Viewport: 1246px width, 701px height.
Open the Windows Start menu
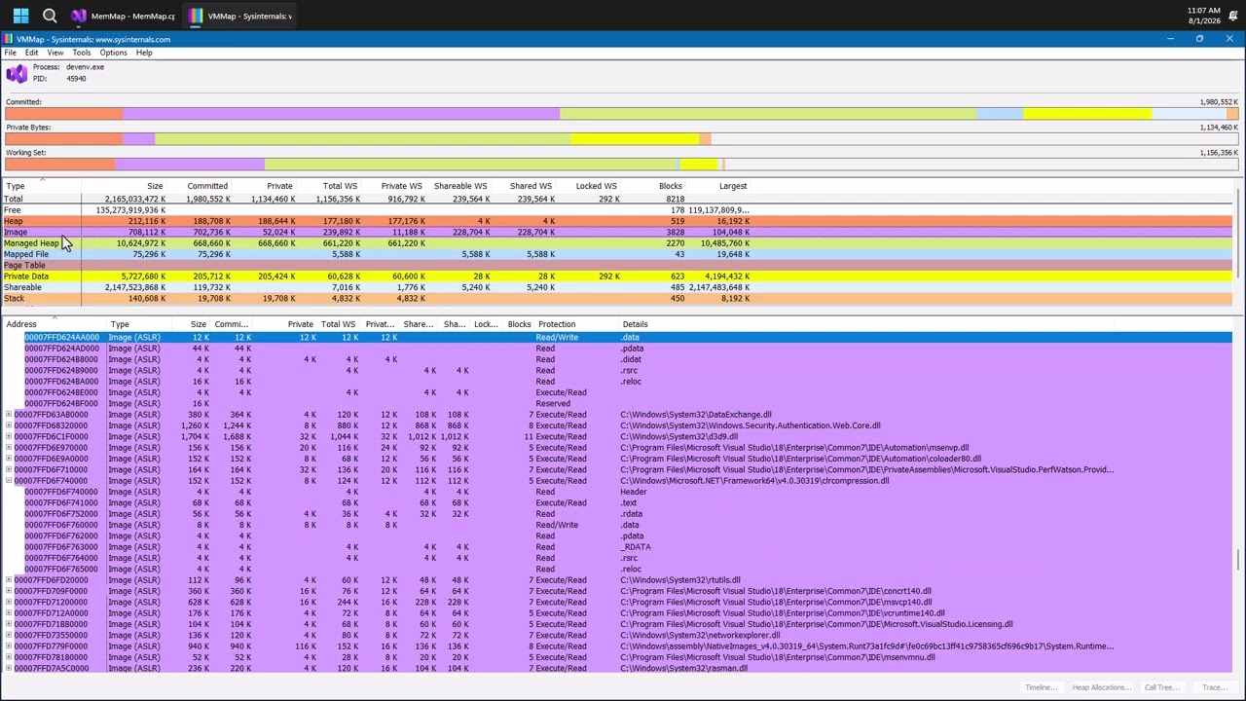coord(20,16)
